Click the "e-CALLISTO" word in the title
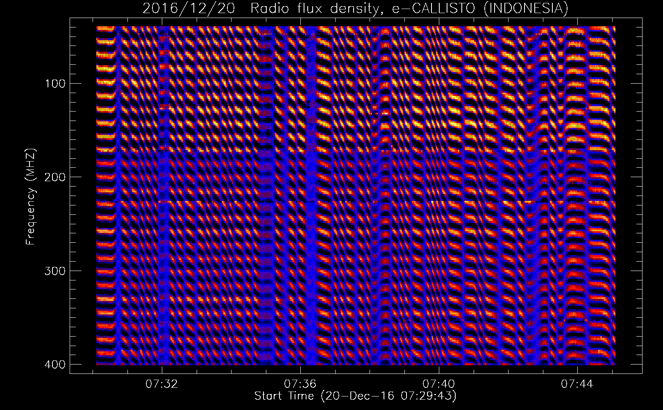Screen dimensions: 663x410 (x=436, y=8)
